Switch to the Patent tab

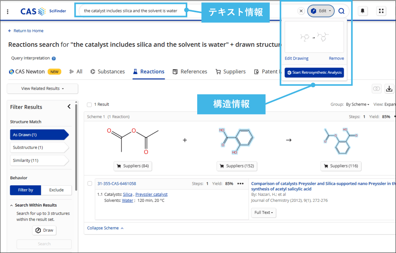tap(267, 72)
